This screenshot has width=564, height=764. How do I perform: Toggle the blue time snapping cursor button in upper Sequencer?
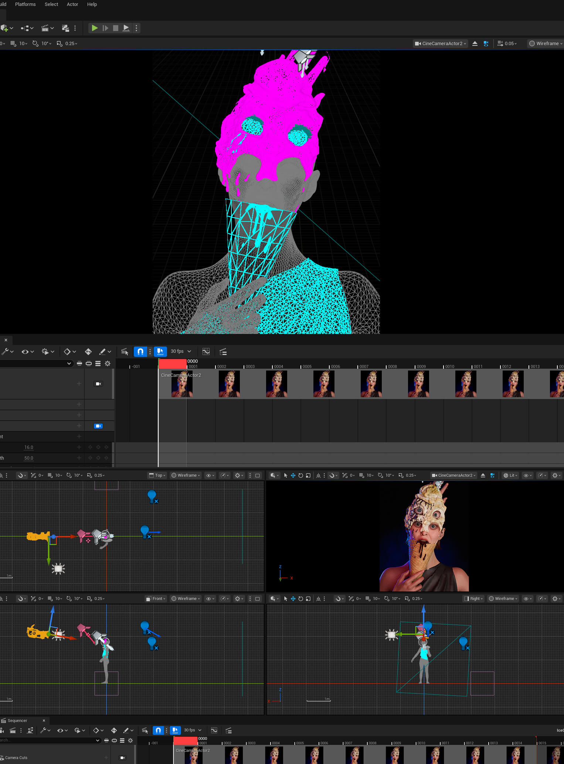coord(160,352)
